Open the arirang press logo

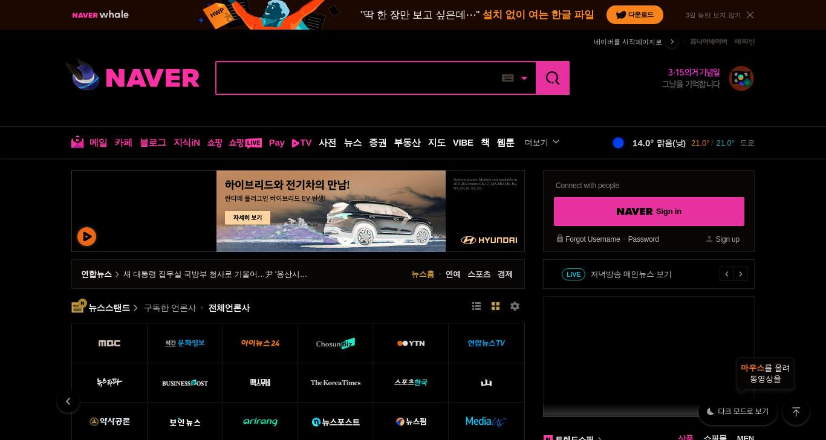pyautogui.click(x=260, y=422)
